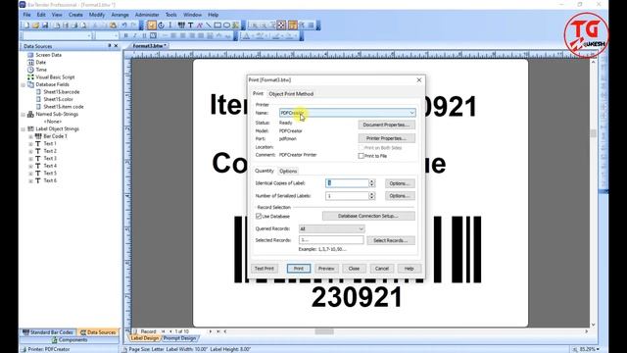Screen dimensions: 627x353
Task: Click the horizontal scrollbar thumb below canvas
Action: point(324,331)
